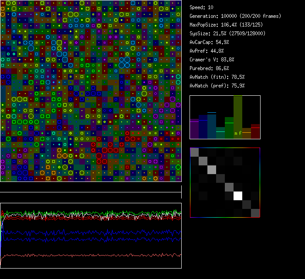Click the AvMatch (fitn) statistic
The height and width of the screenshot is (279, 305).
click(x=217, y=77)
